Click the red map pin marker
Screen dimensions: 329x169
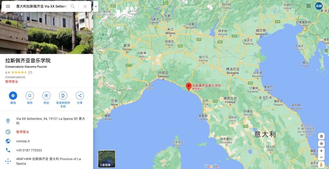coord(189,86)
